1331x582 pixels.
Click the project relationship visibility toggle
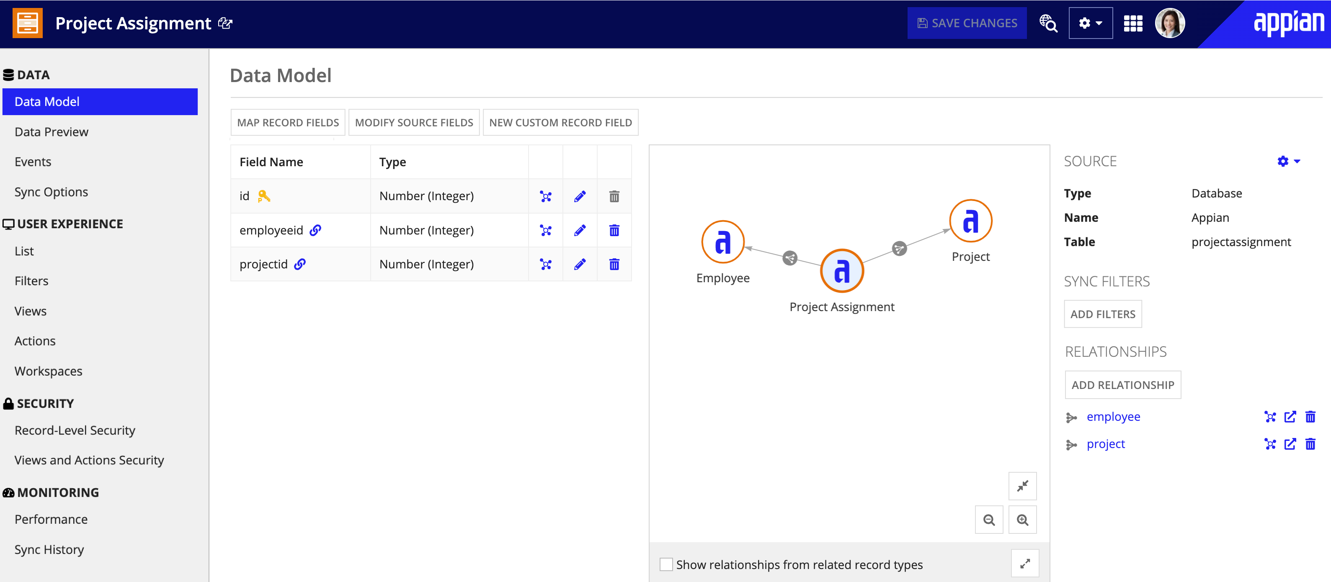(1269, 443)
